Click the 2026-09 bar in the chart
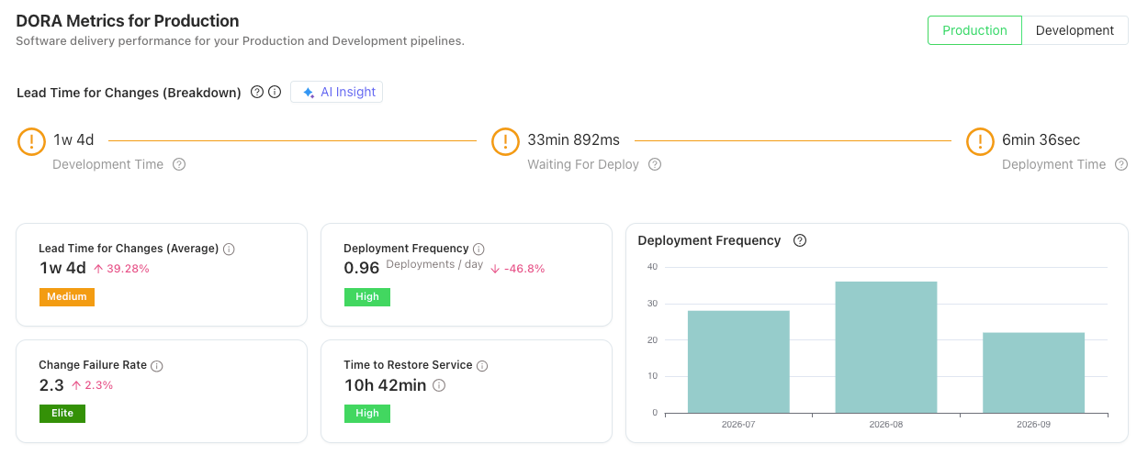Screen dimensions: 1148x455 [1034, 372]
